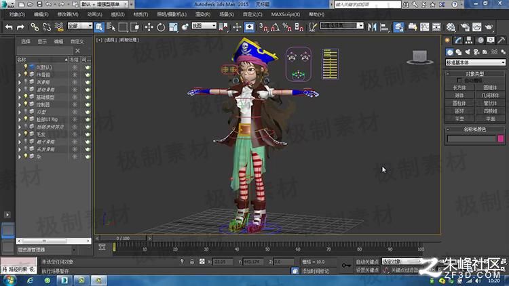Activate the Unlink Selection broken-chain tool
The image size is (509, 286).
[47, 27]
